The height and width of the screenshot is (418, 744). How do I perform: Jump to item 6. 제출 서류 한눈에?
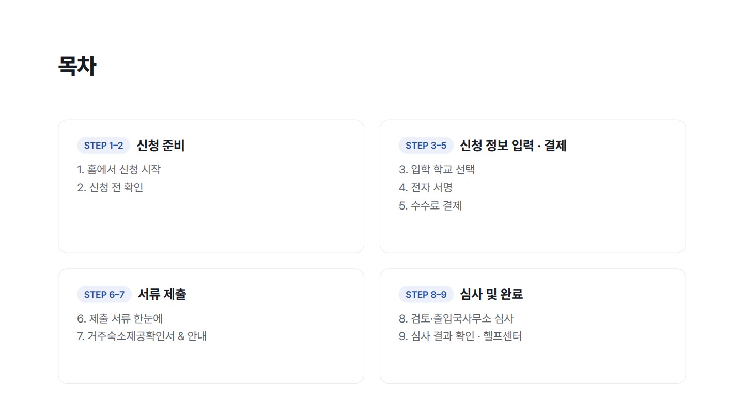pyautogui.click(x=120, y=319)
